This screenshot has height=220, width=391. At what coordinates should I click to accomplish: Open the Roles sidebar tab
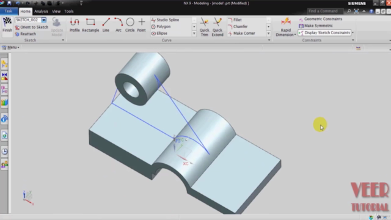(x=4, y=164)
